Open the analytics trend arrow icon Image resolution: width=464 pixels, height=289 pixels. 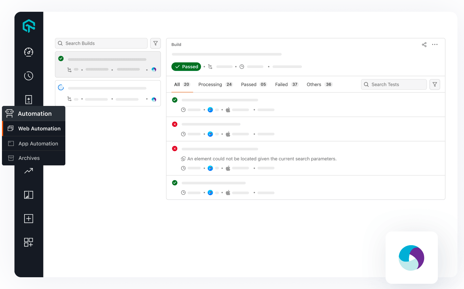coord(29,171)
